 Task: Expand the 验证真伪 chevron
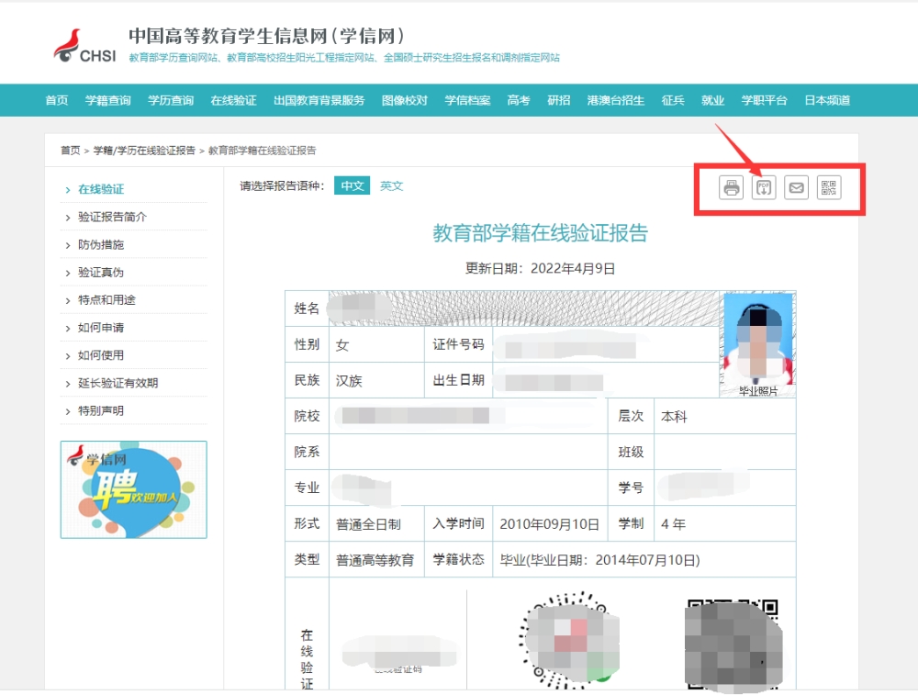(68, 273)
